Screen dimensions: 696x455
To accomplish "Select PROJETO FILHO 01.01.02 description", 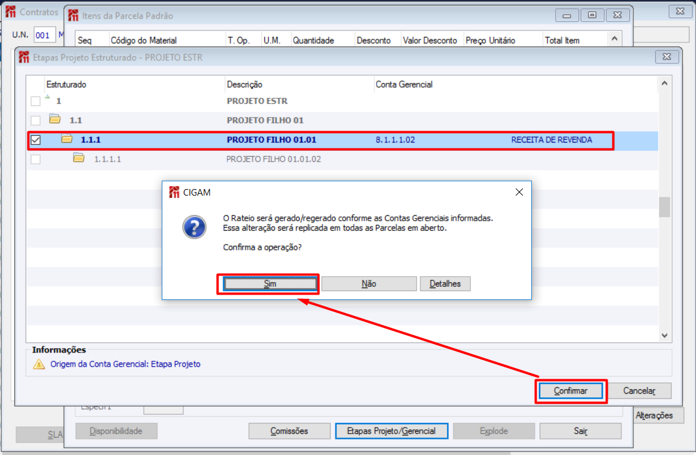I will (x=273, y=159).
